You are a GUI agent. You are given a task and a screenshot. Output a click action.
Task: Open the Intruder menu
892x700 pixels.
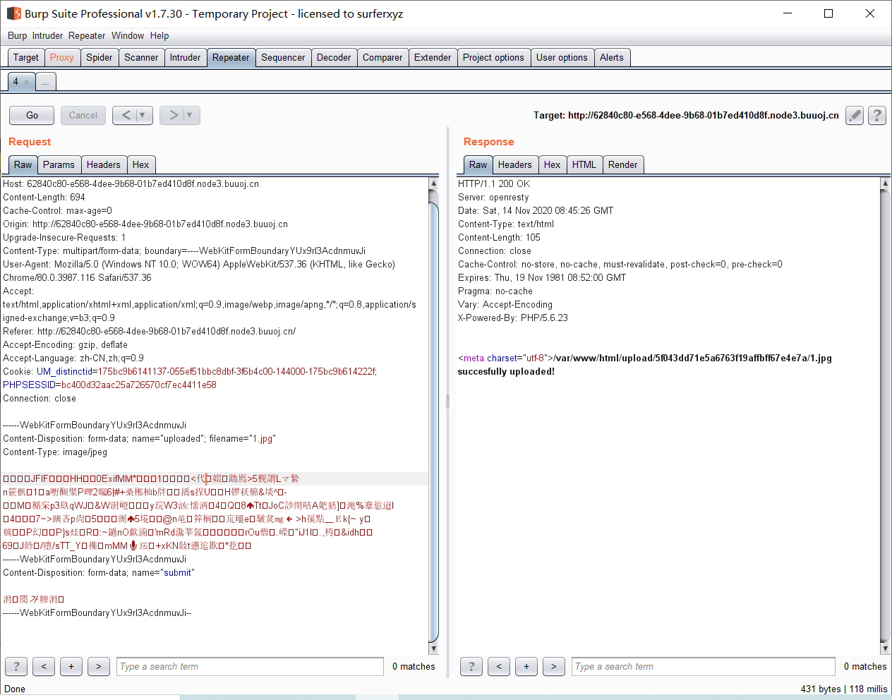point(47,35)
